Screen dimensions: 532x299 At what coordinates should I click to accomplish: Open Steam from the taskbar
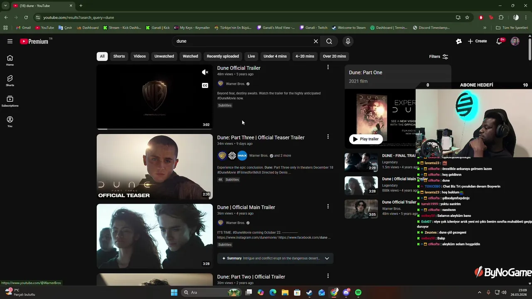(309, 292)
